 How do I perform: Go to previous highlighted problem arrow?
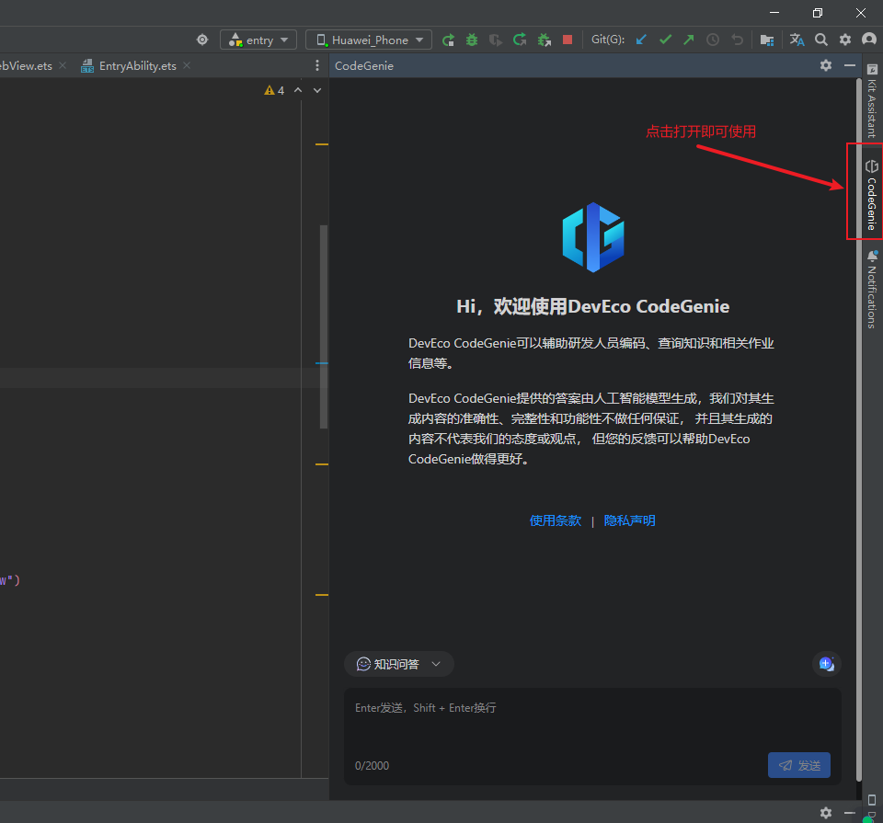click(298, 90)
